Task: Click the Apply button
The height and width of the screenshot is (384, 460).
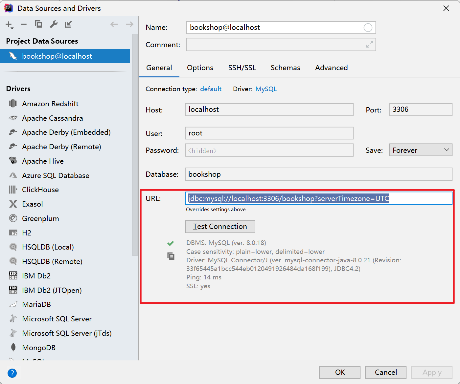Action: [x=432, y=373]
